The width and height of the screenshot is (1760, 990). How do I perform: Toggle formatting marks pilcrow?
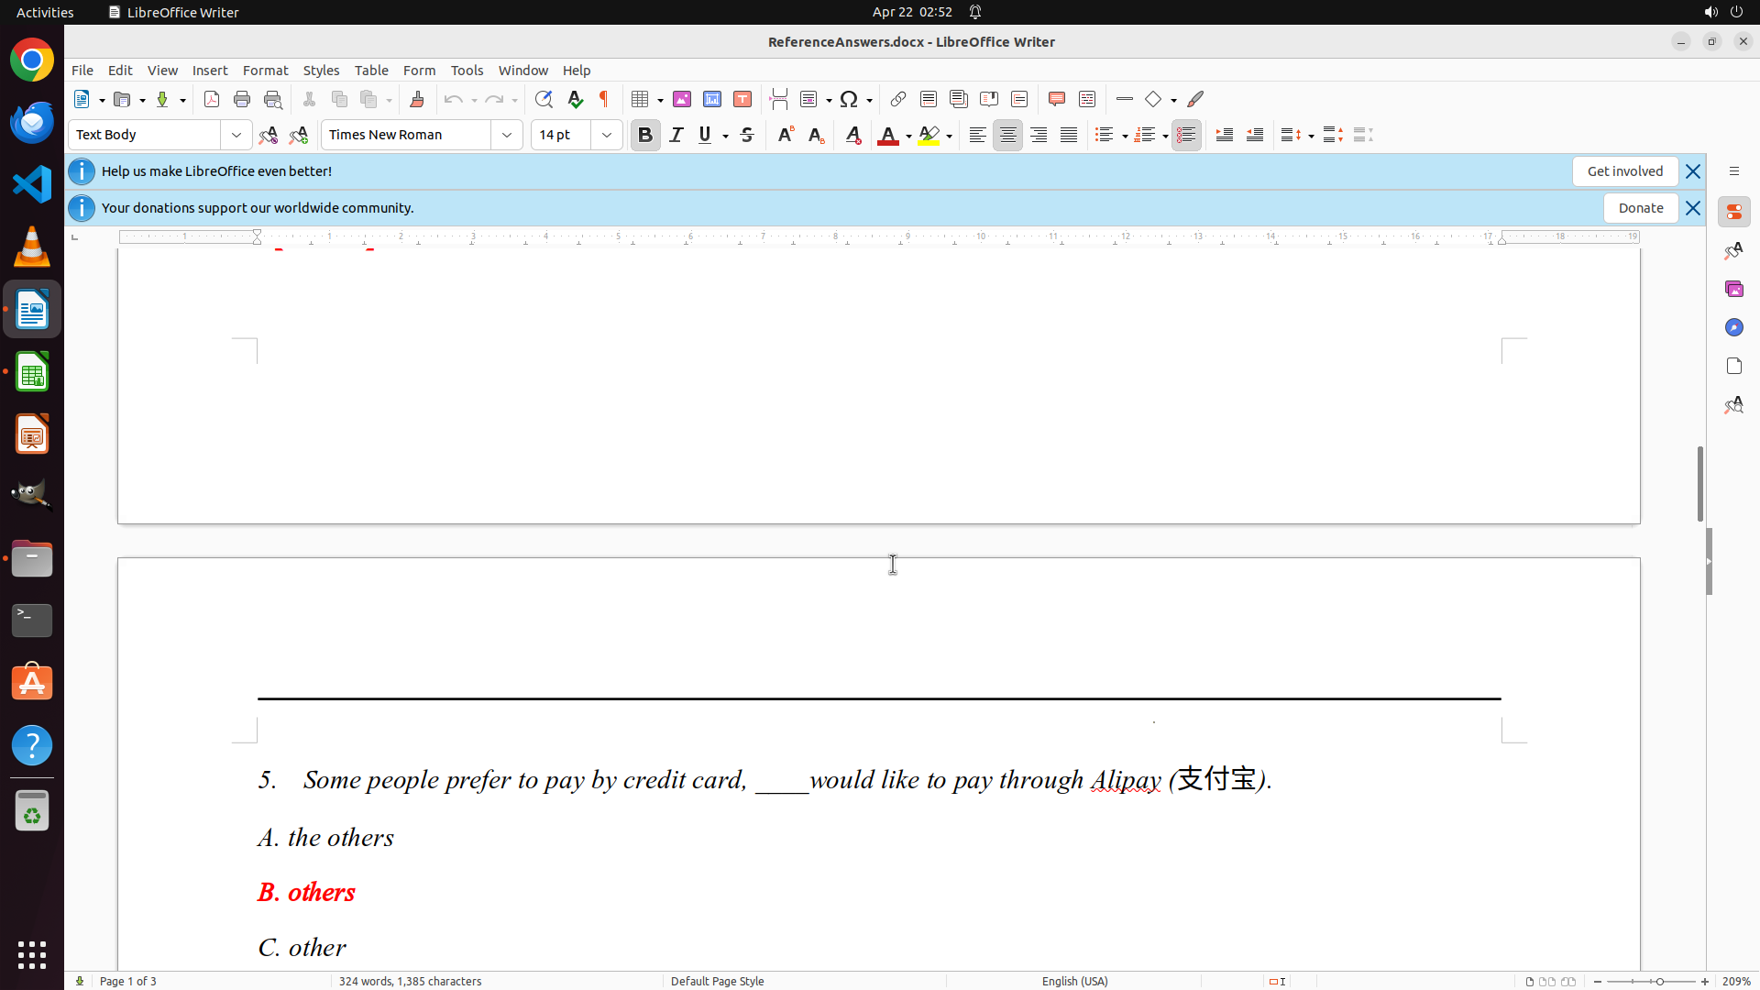[x=604, y=99]
